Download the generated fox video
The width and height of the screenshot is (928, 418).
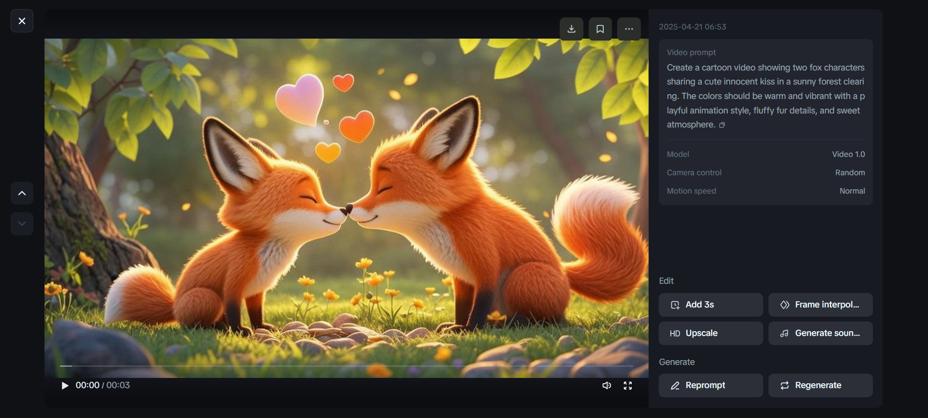click(571, 29)
